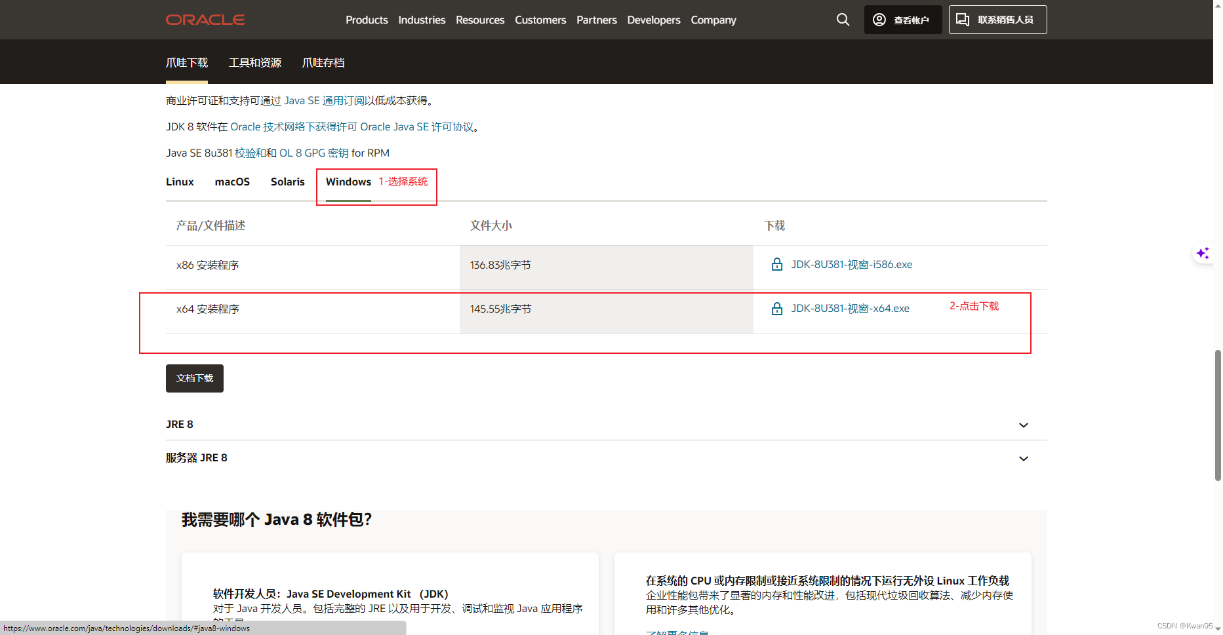Switch to the Solaris tab
The image size is (1223, 635).
tap(288, 182)
